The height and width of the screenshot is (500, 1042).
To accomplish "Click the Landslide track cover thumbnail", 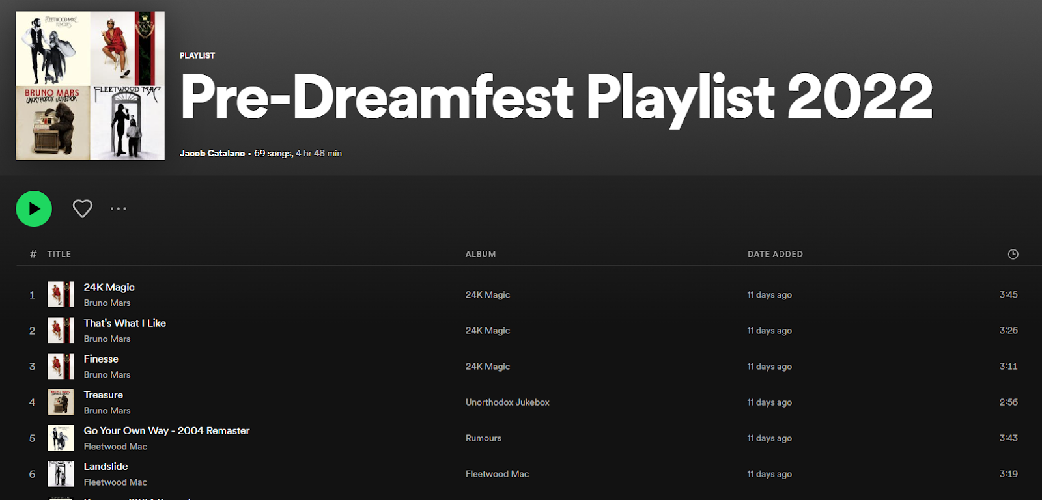I will (x=61, y=473).
